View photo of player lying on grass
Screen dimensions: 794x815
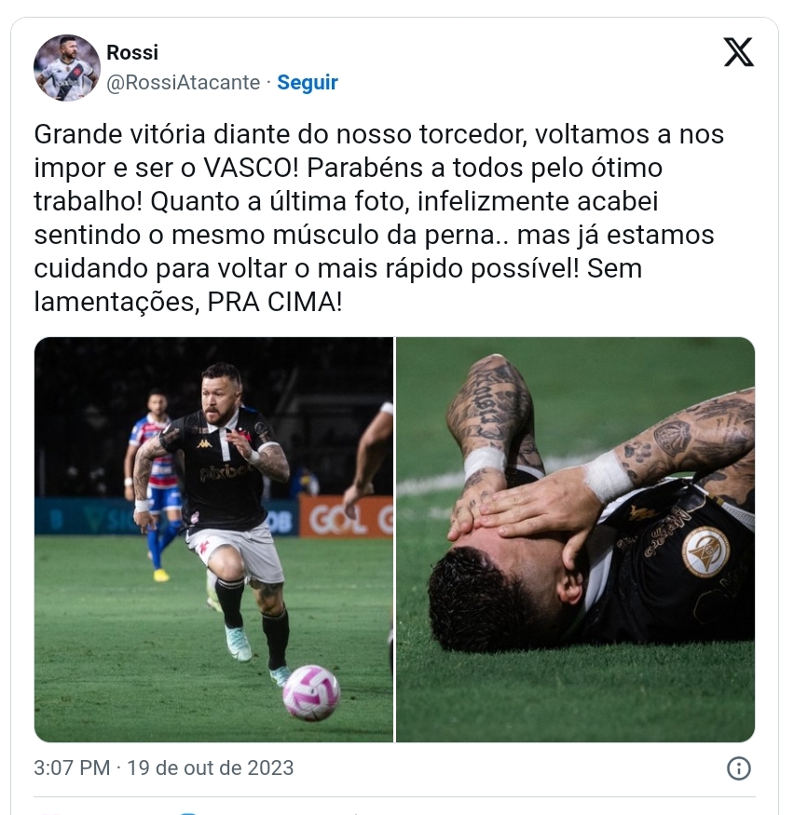click(x=576, y=539)
